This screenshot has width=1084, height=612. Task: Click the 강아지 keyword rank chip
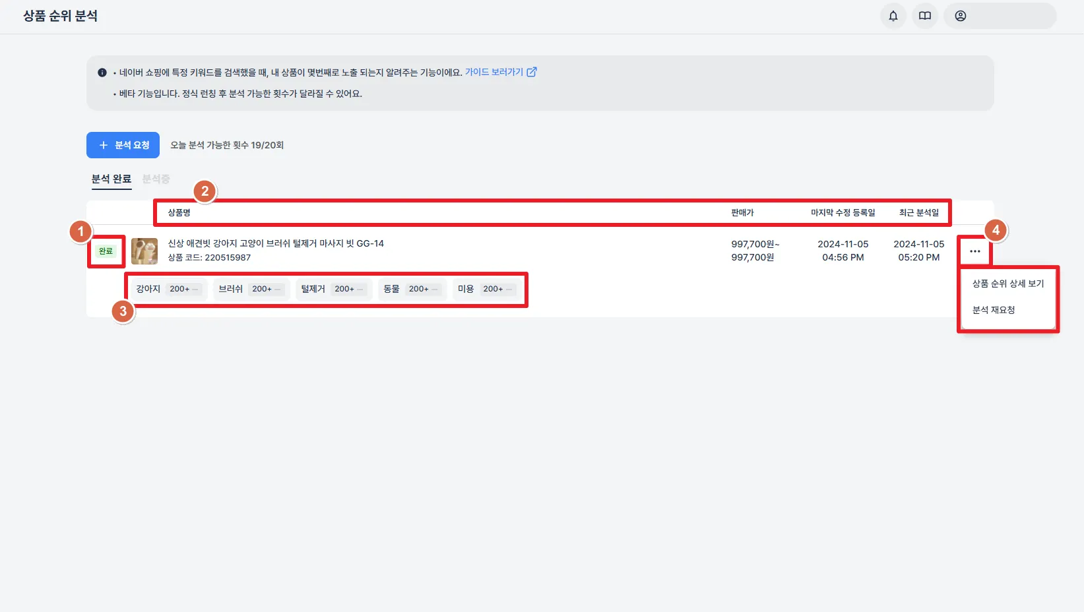pos(168,289)
